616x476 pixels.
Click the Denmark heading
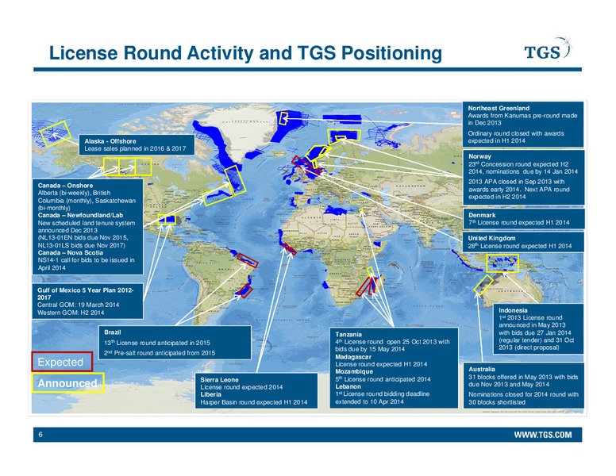[x=482, y=215]
